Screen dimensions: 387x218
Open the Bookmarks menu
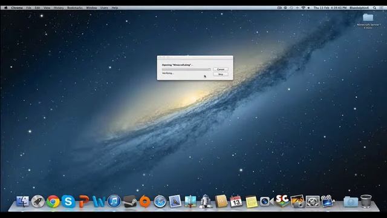point(75,8)
